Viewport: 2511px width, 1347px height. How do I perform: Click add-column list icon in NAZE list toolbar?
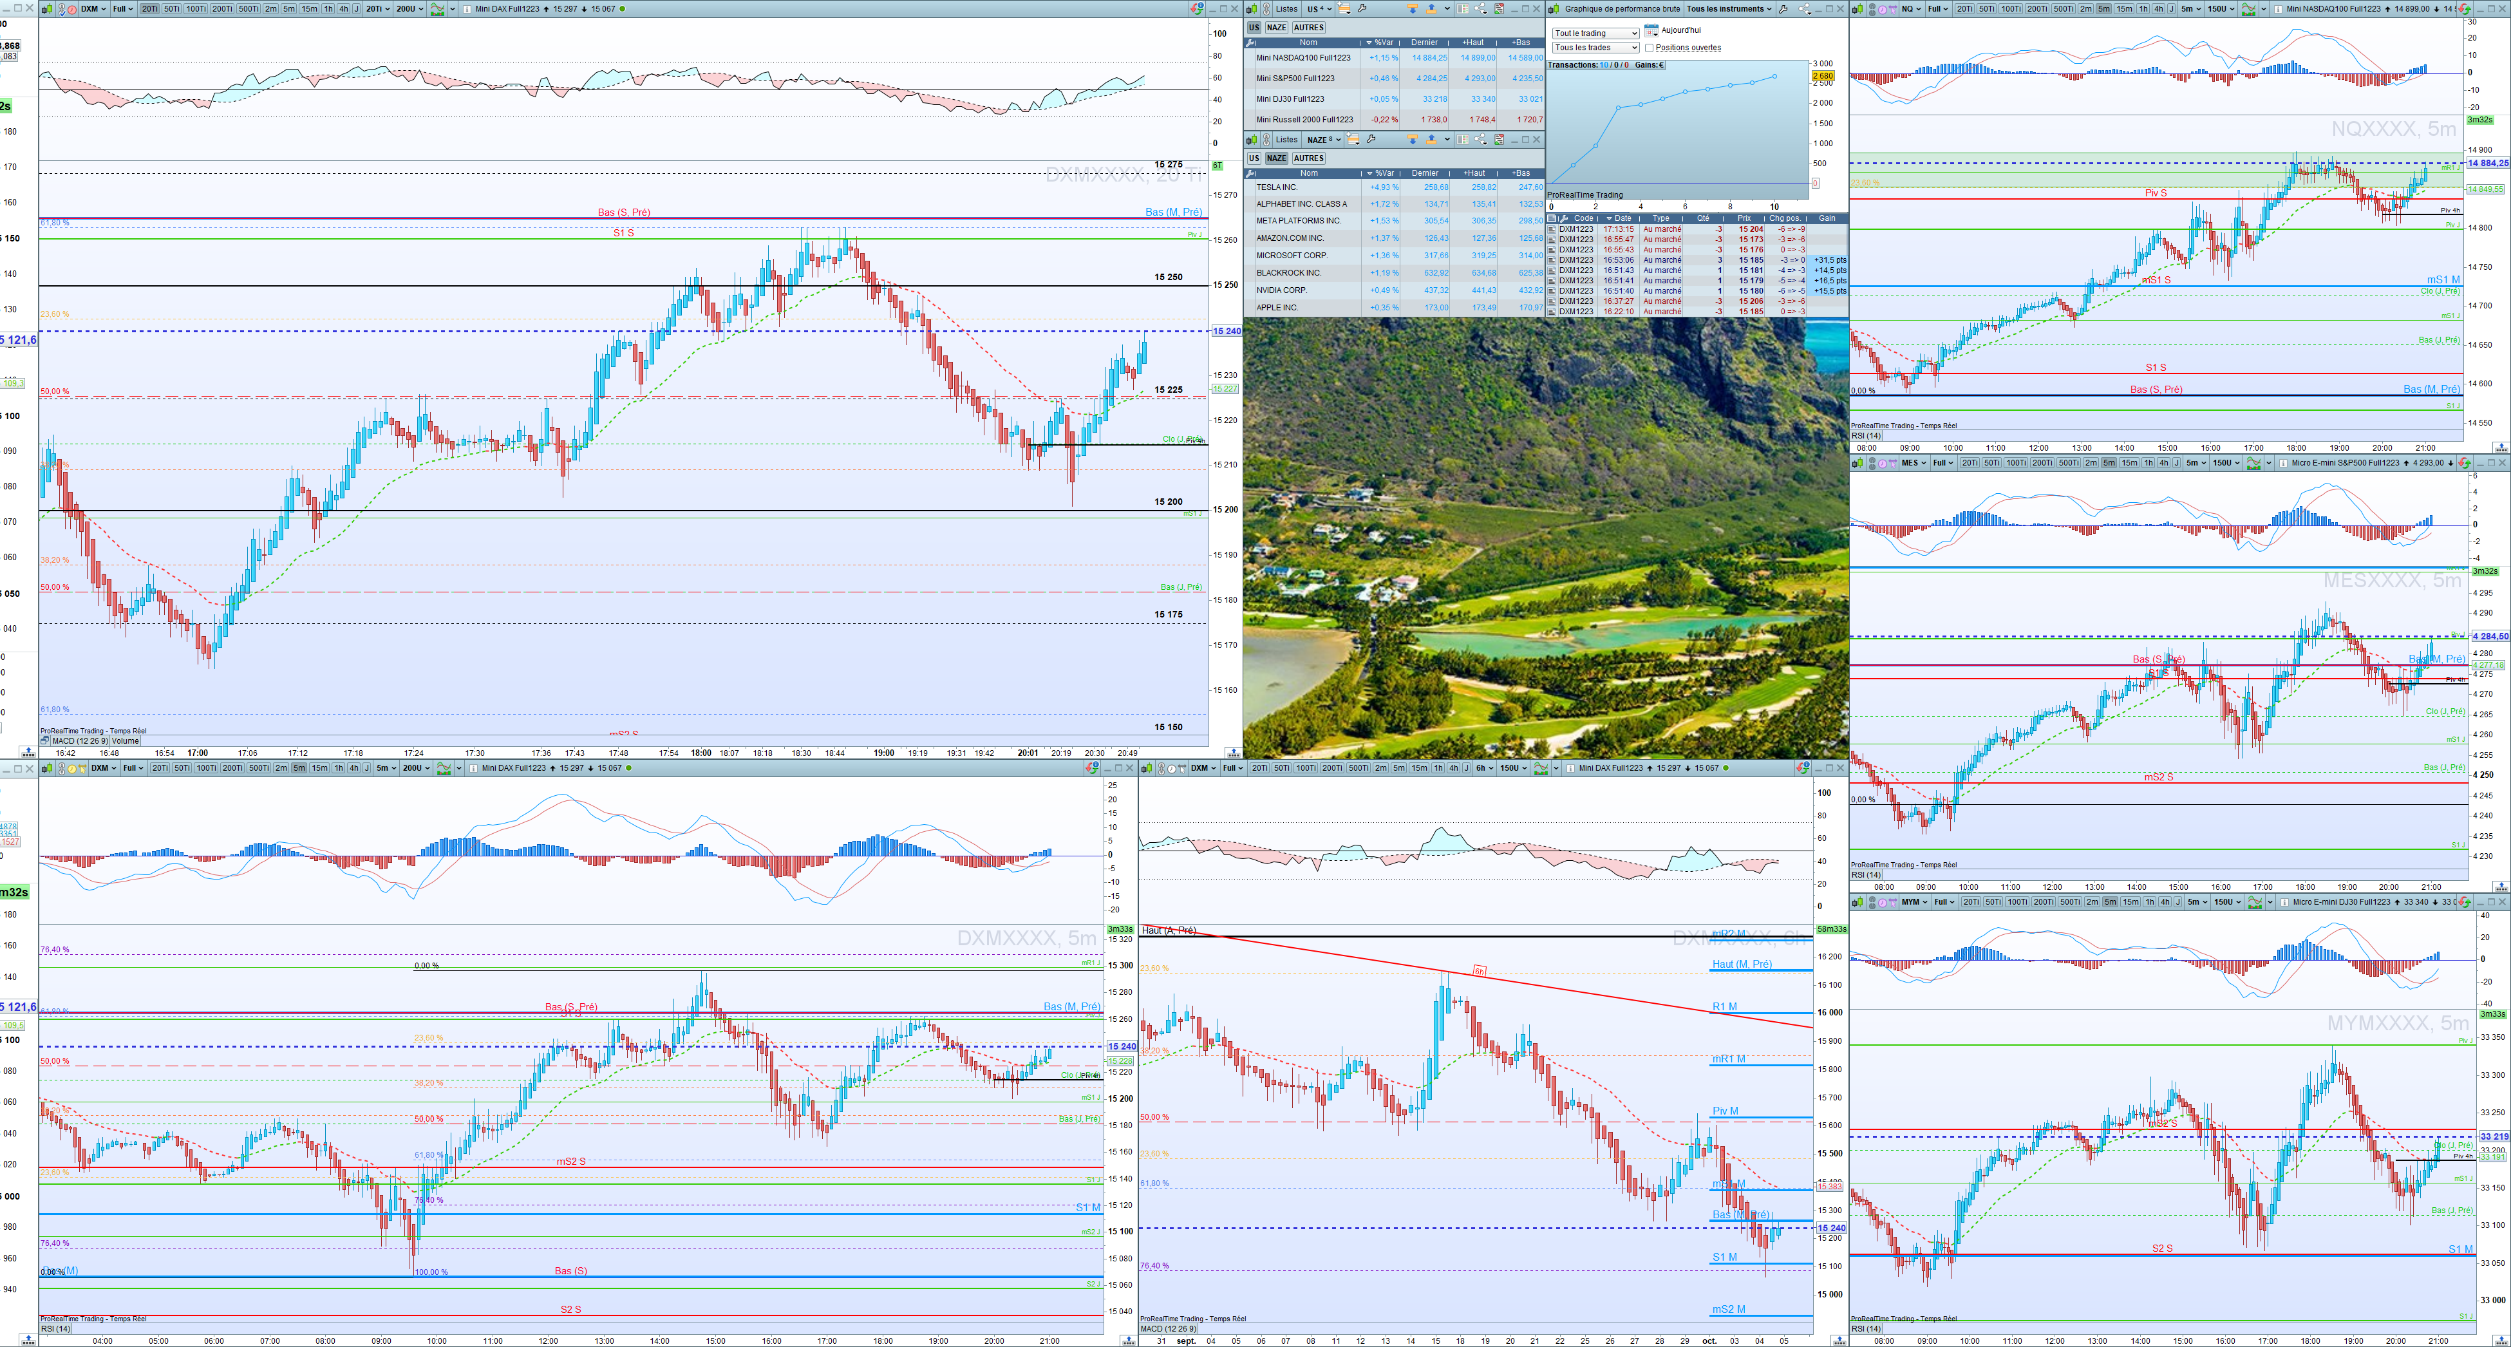(x=1353, y=139)
